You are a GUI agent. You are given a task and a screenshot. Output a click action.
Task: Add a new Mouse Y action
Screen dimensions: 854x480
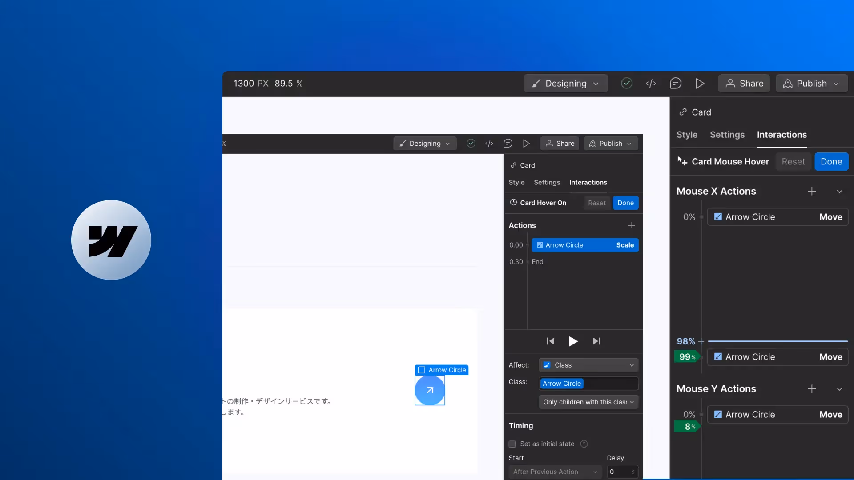tap(812, 389)
